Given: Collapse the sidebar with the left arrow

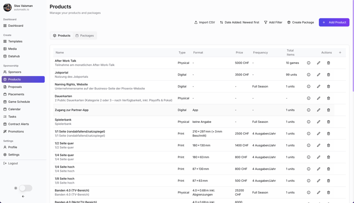Looking at the screenshot, I should click(23, 197).
